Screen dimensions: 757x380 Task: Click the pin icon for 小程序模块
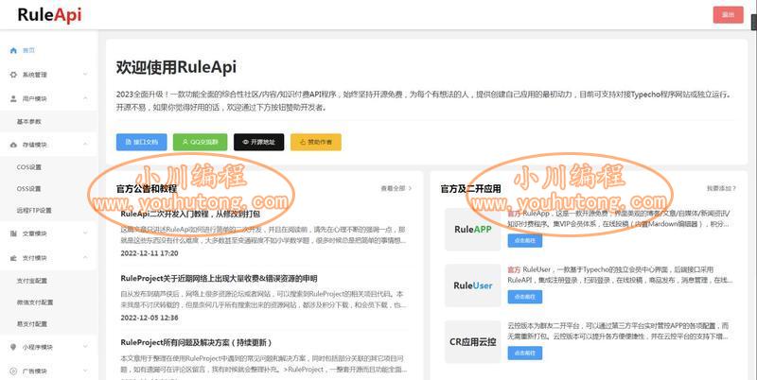pyautogui.click(x=13, y=347)
